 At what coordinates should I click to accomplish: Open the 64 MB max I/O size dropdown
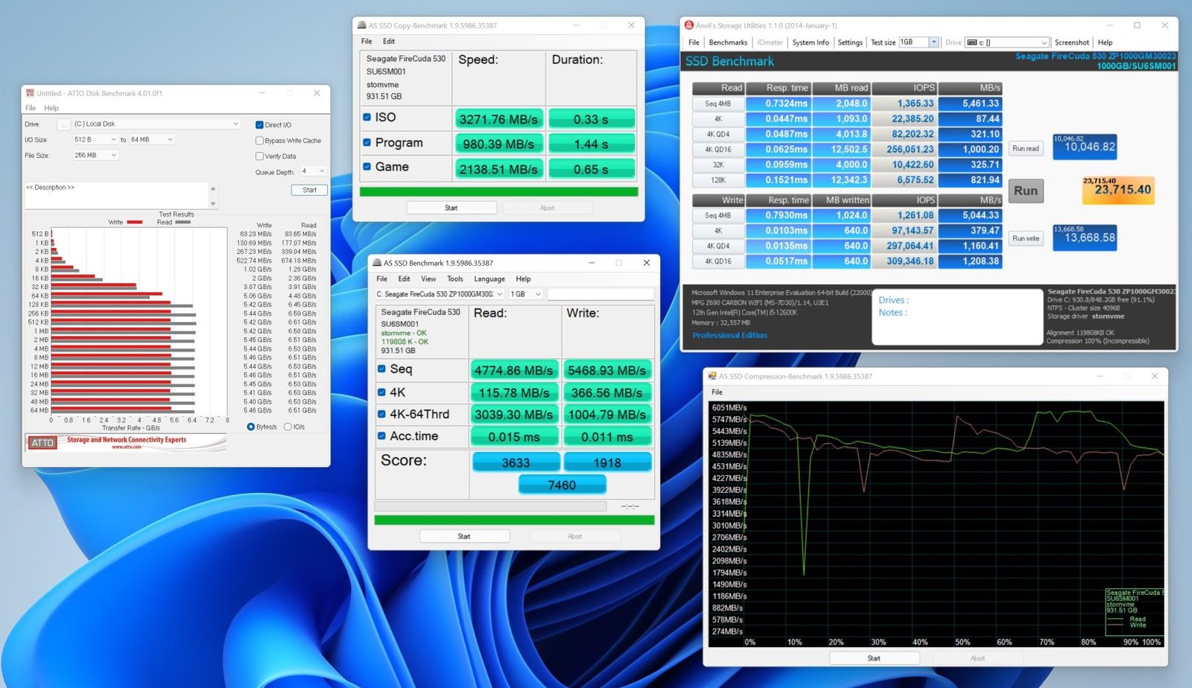(x=152, y=139)
